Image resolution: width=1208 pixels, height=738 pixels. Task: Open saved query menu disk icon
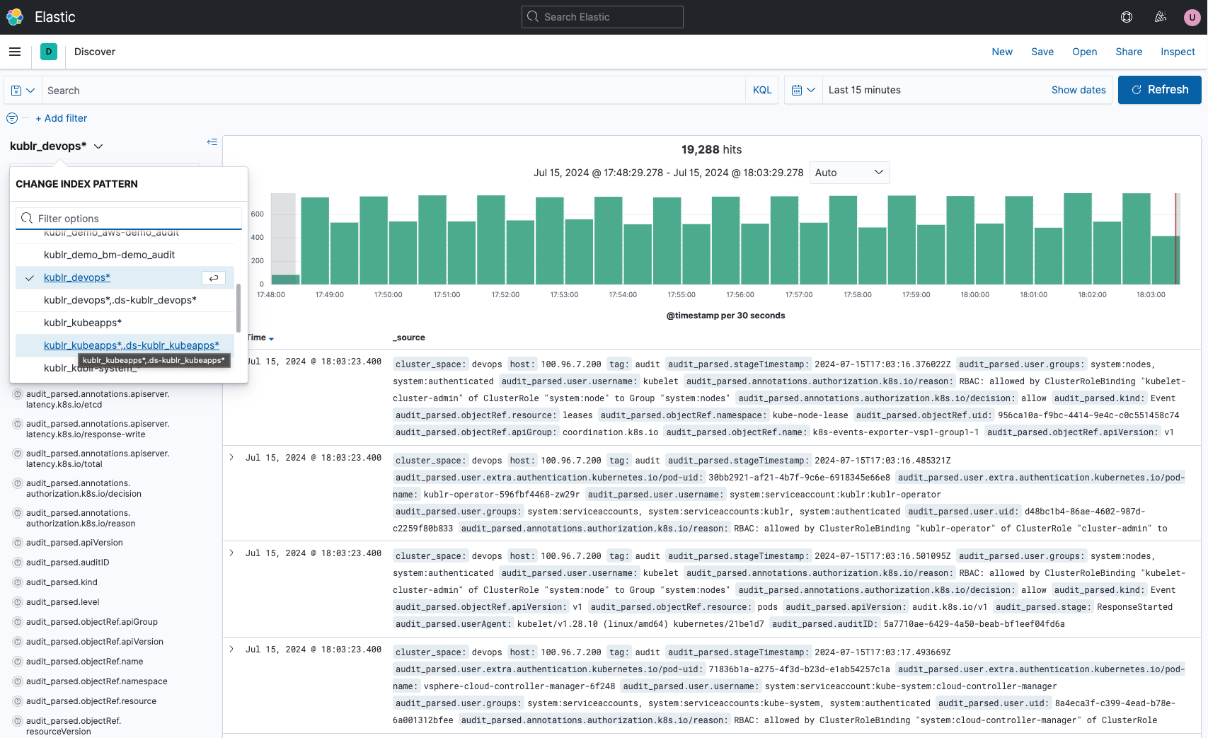point(23,91)
